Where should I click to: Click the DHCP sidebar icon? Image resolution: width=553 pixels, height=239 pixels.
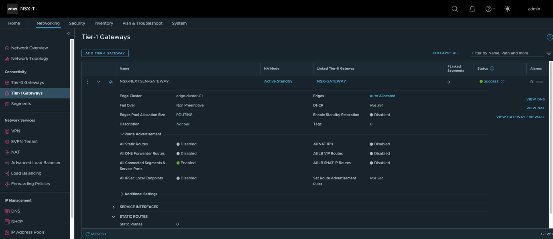click(x=7, y=222)
